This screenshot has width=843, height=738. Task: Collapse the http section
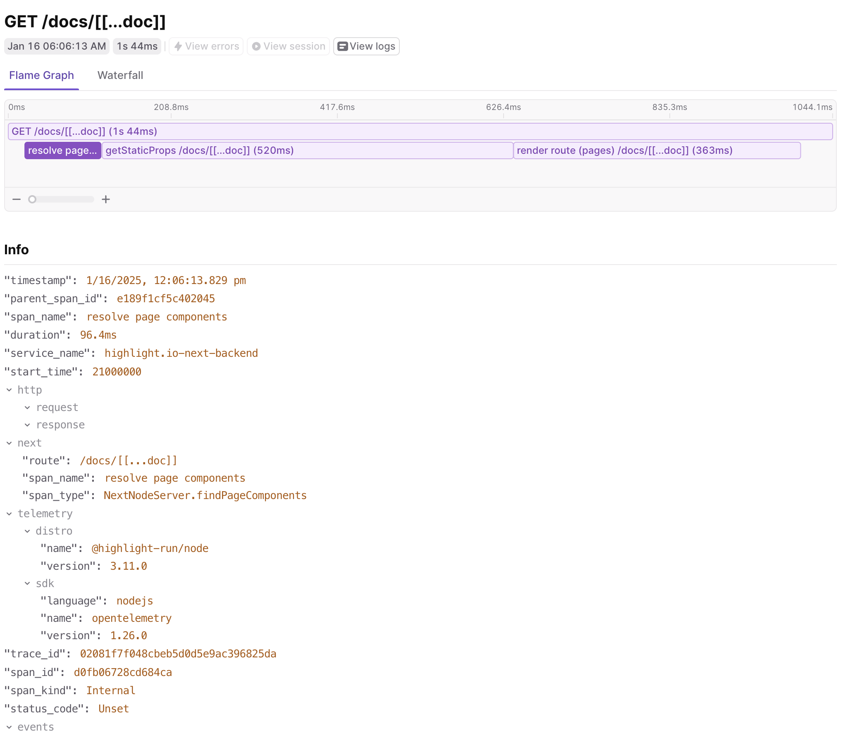click(10, 389)
